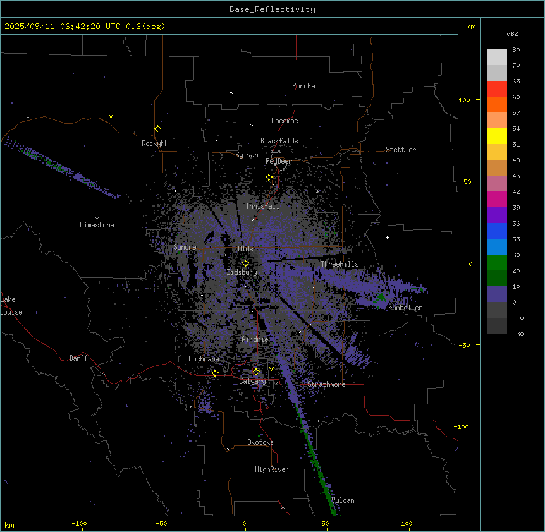Screen dimensions: 545x532
Task: Click the yellow v marker east of Calgary
Action: click(271, 369)
